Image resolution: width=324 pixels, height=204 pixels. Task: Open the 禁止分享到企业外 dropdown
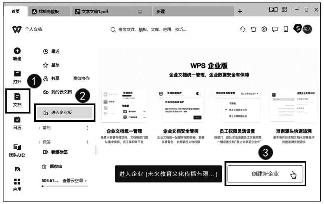pos(249,94)
